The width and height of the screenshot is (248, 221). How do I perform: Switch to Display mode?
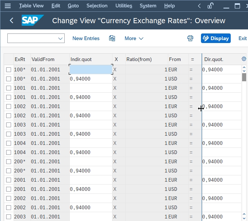coord(216,38)
